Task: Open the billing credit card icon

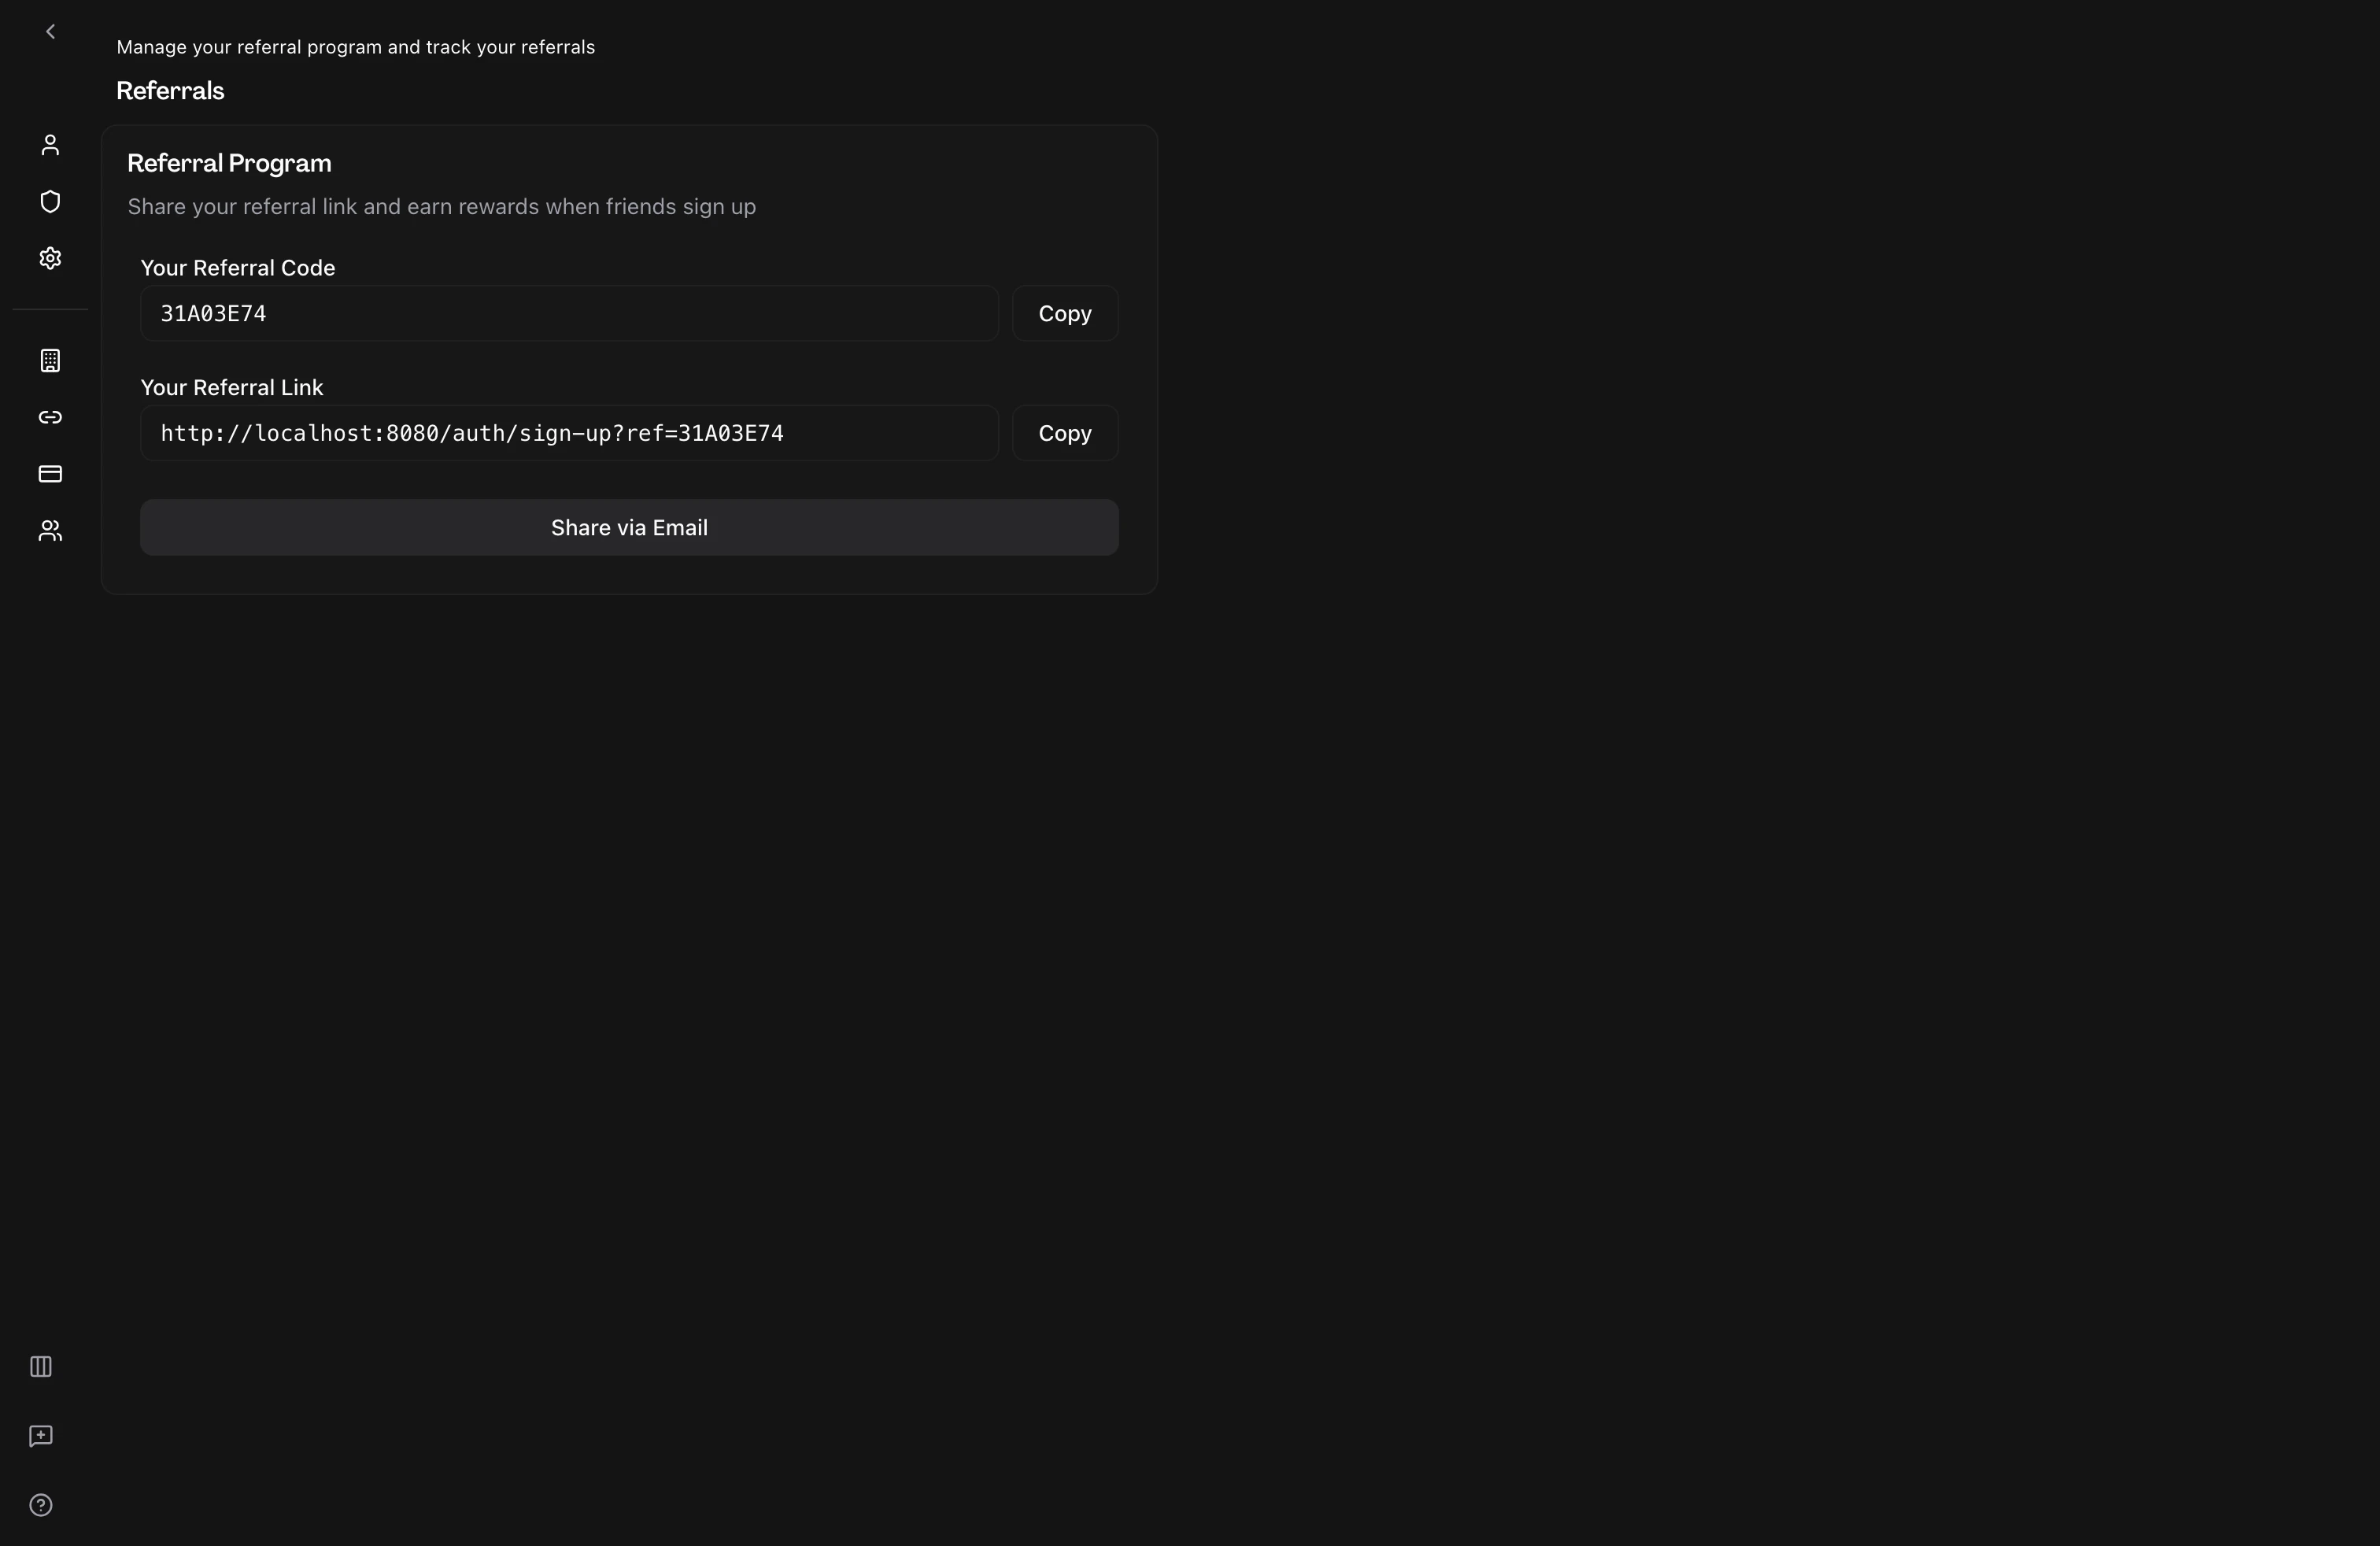Action: click(x=50, y=473)
